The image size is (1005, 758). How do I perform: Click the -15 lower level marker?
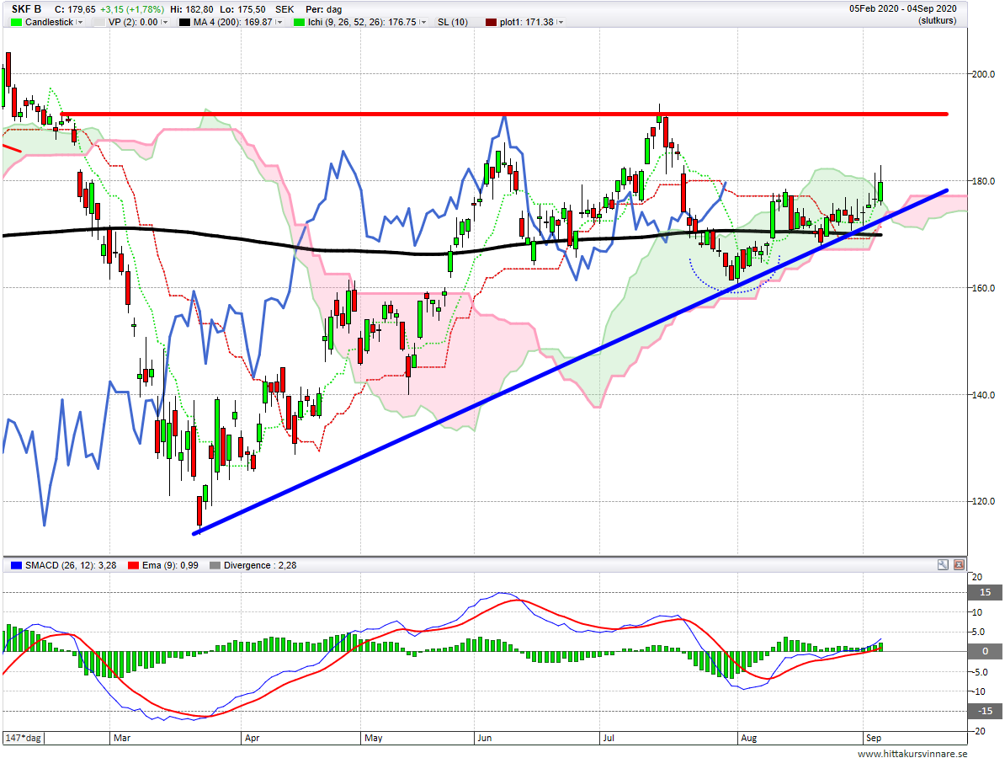click(985, 711)
